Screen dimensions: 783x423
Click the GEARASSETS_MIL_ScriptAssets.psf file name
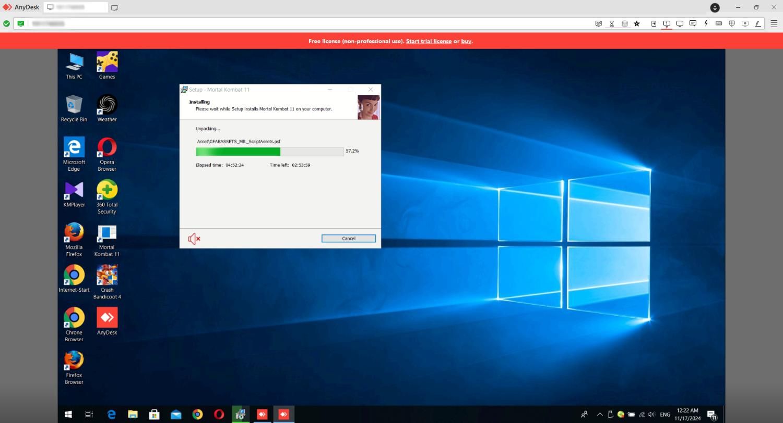pyautogui.click(x=239, y=141)
